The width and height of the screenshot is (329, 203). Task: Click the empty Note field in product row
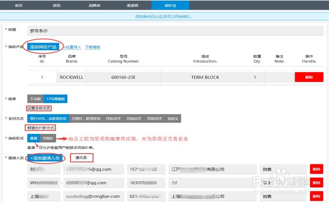[279, 77]
